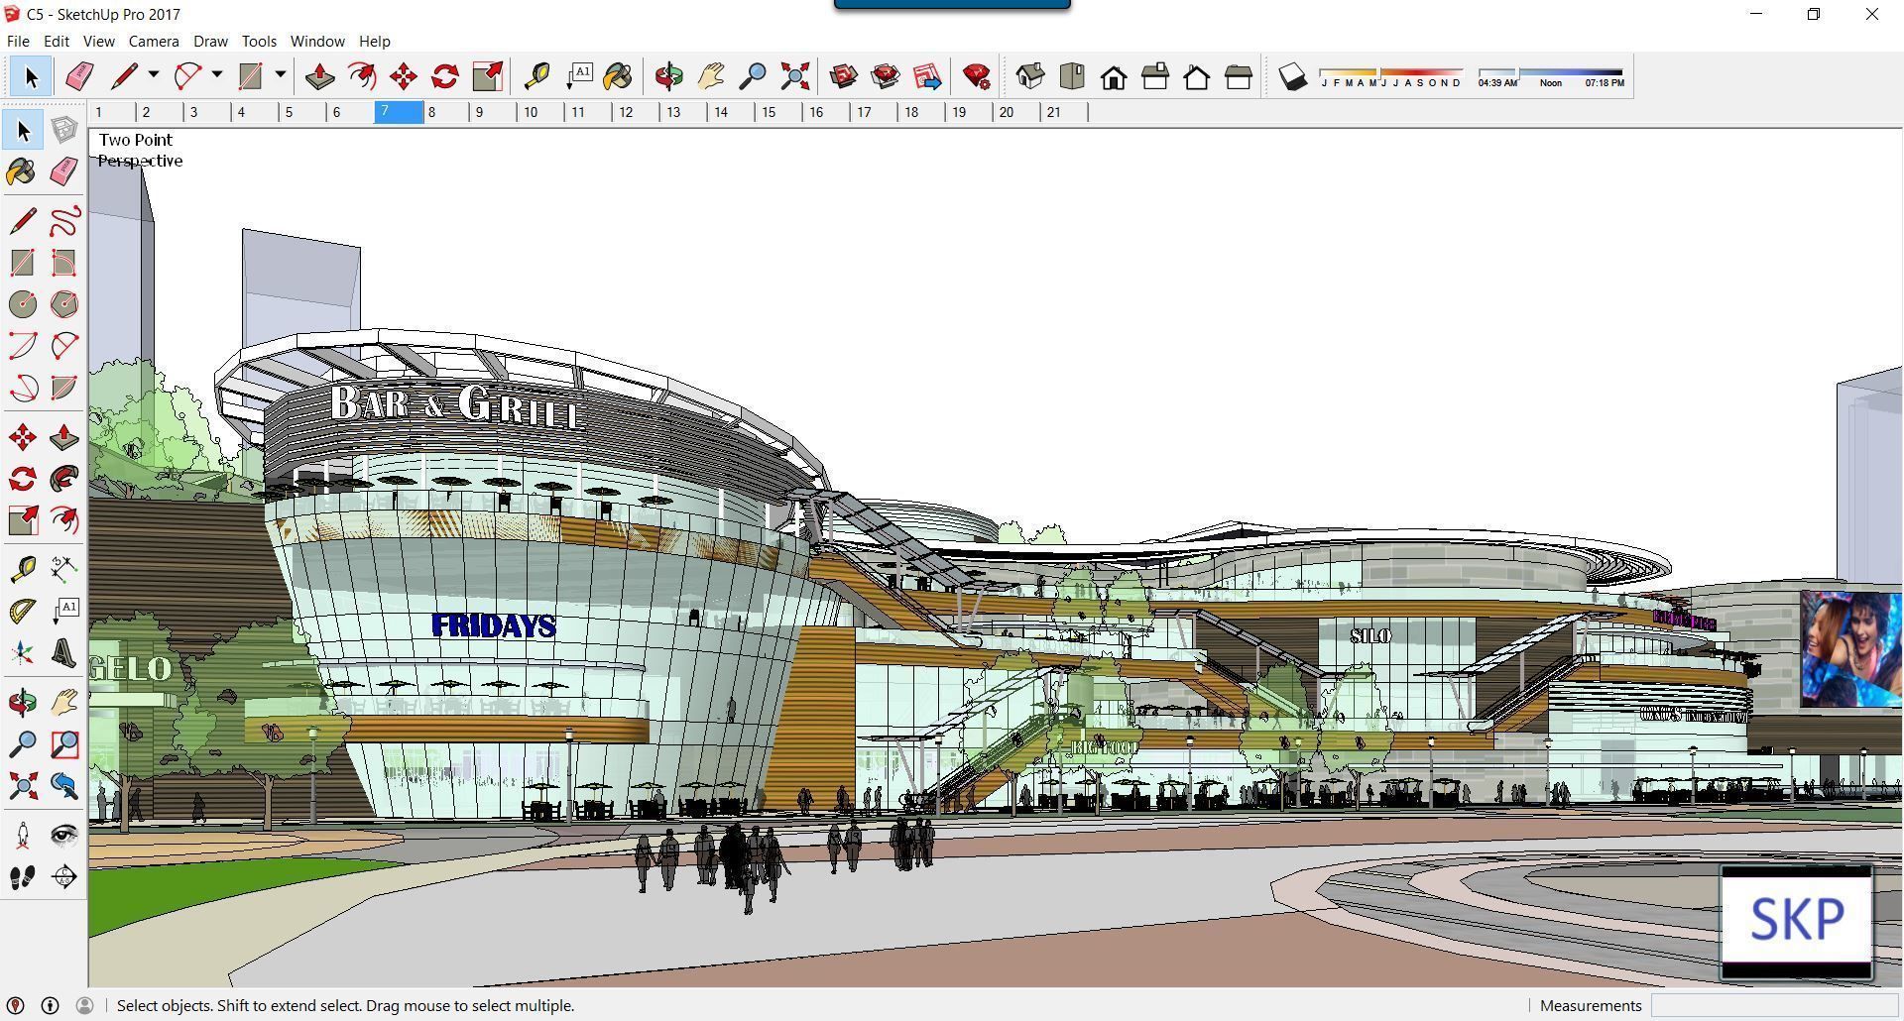The image size is (1904, 1021).
Task: Choose the Offset tool in top toolbar
Action: 362,76
